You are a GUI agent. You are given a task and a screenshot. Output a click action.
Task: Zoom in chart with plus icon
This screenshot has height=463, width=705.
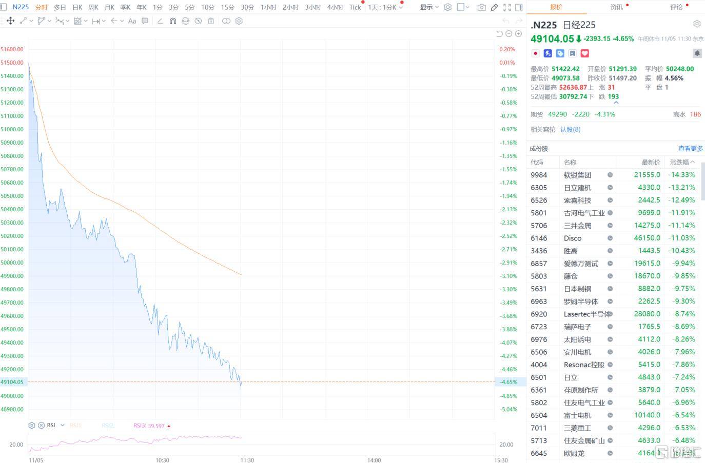tap(518, 34)
